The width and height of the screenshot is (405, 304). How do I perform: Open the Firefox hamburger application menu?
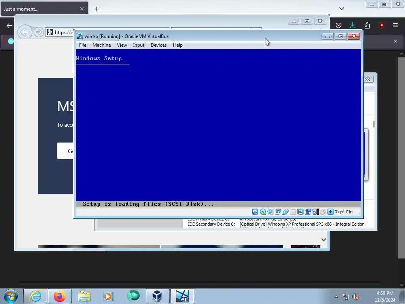tap(396, 25)
